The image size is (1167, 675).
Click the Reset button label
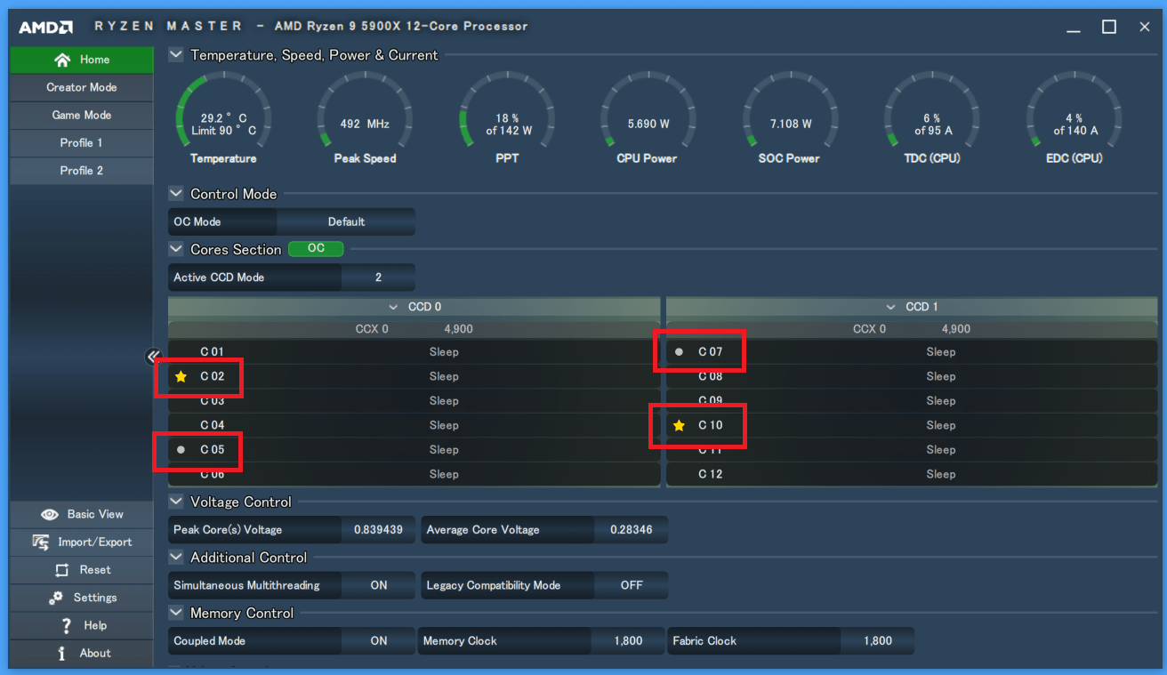click(x=95, y=570)
